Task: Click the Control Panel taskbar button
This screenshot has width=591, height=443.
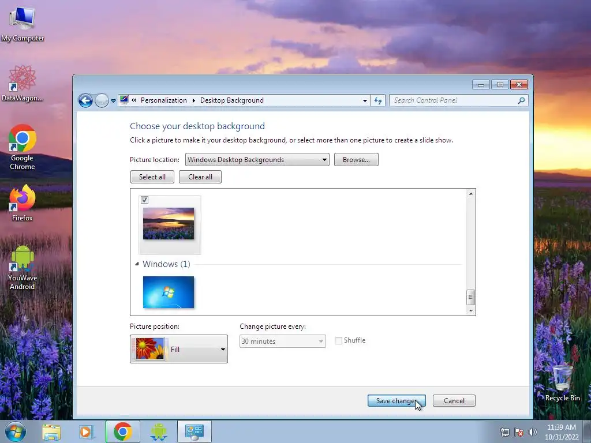Action: [194, 431]
